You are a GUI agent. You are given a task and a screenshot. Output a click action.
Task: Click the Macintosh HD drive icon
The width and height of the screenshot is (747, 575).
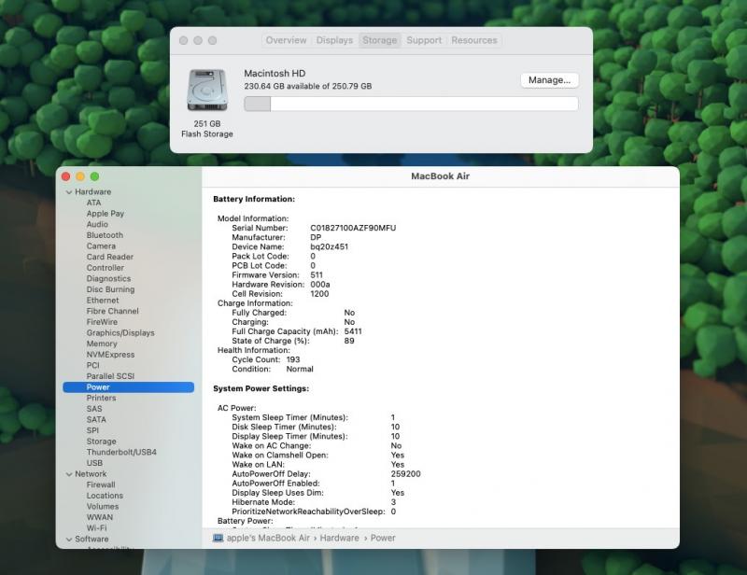206,91
